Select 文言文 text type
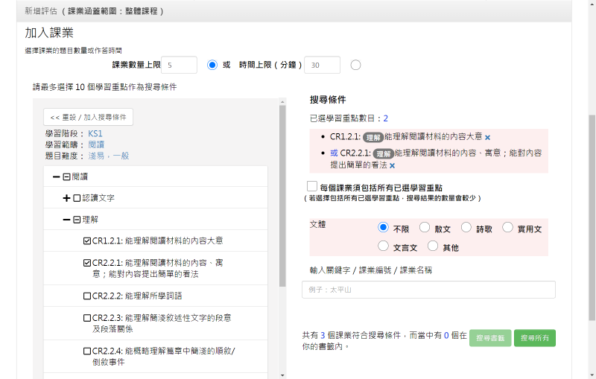The image size is (596, 379). (384, 246)
